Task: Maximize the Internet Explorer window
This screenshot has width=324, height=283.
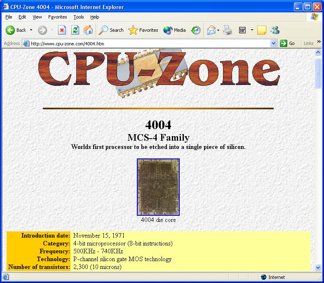Action: pyautogui.click(x=308, y=7)
